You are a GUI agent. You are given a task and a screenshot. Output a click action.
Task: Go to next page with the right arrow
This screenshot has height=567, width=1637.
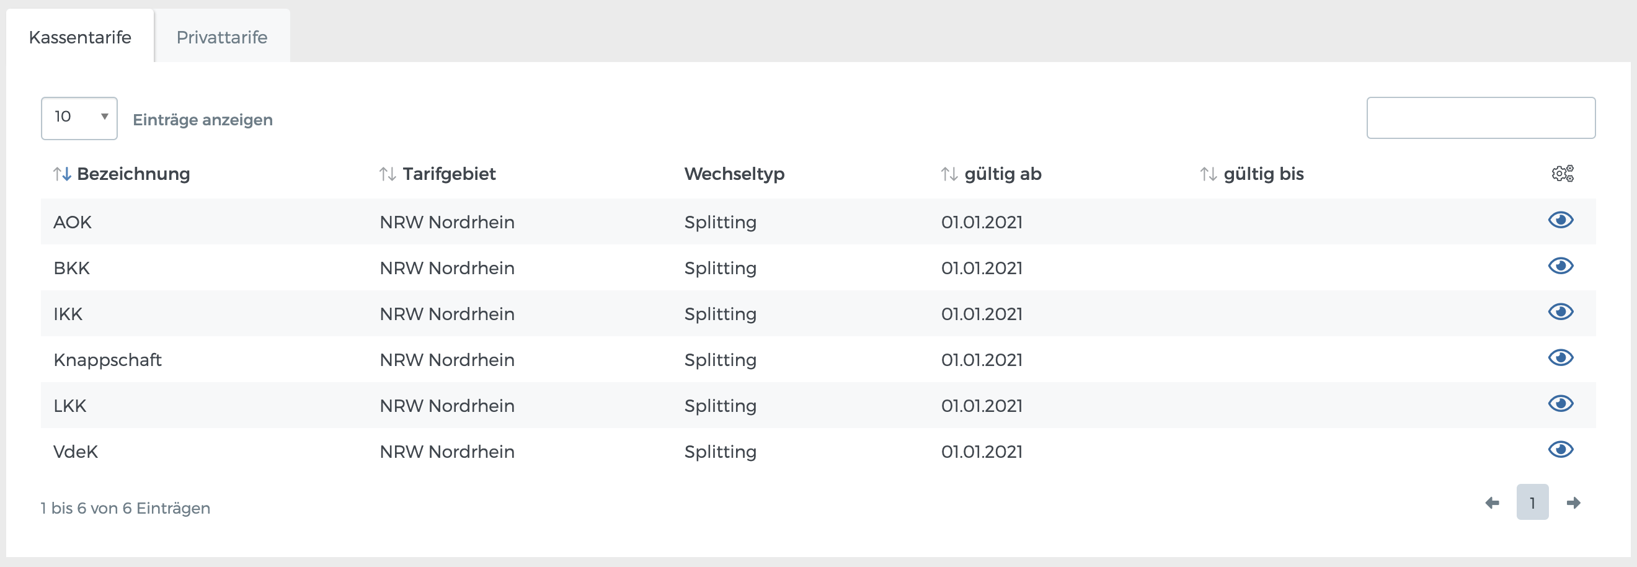pyautogui.click(x=1574, y=502)
